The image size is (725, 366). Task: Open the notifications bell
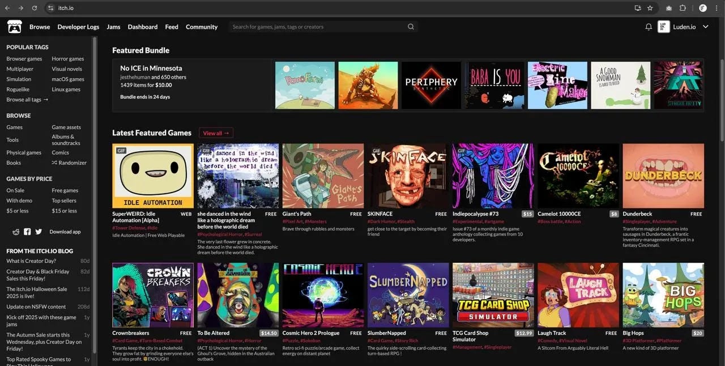[x=649, y=27]
